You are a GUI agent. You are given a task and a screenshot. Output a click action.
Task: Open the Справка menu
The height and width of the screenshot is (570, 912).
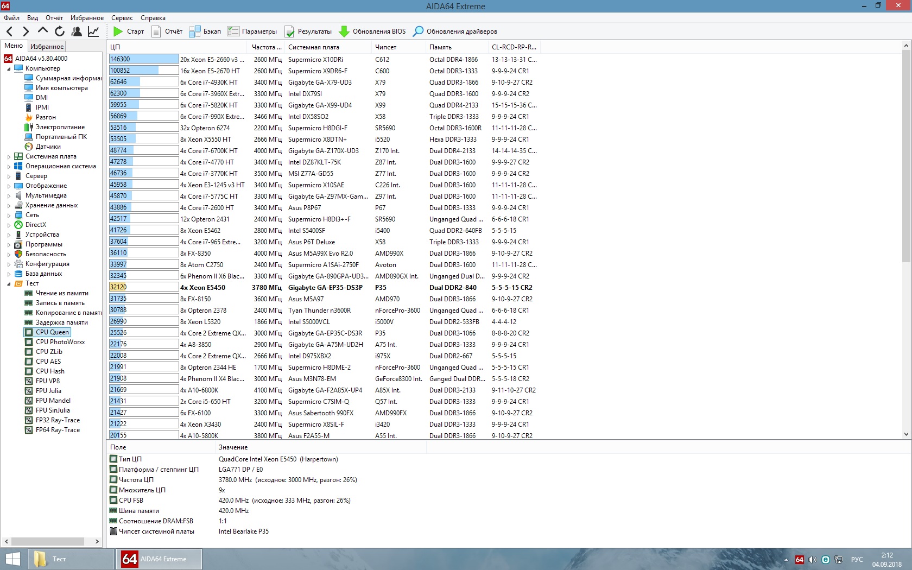click(x=153, y=18)
